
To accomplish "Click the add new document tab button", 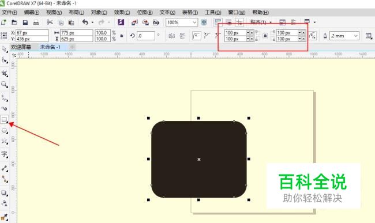I will tap(72, 47).
